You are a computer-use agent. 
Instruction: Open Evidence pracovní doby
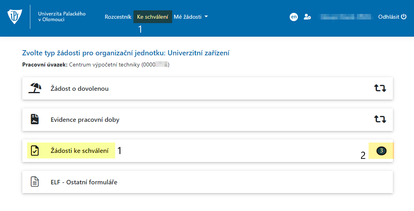[208, 119]
